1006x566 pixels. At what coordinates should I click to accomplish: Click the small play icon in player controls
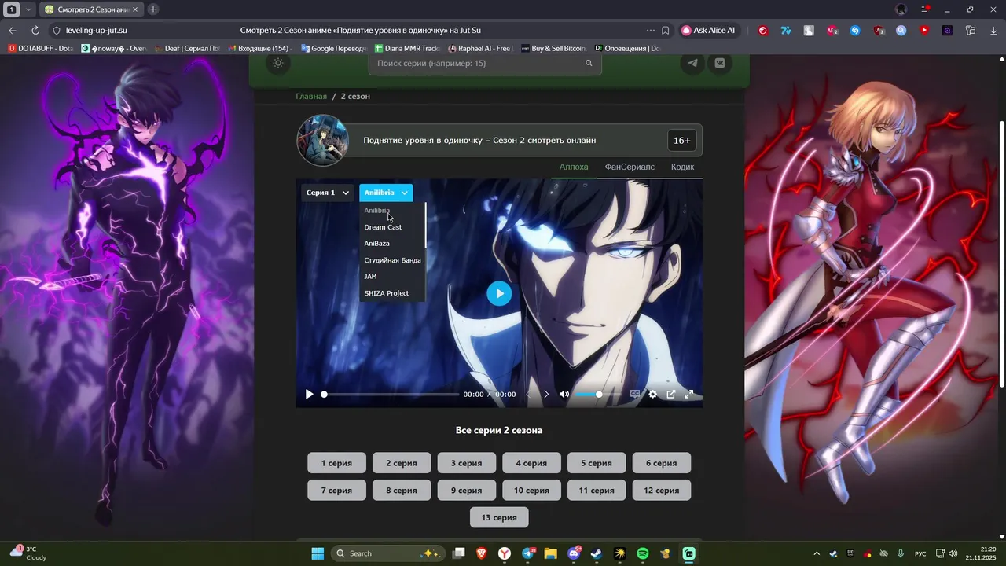coord(309,395)
